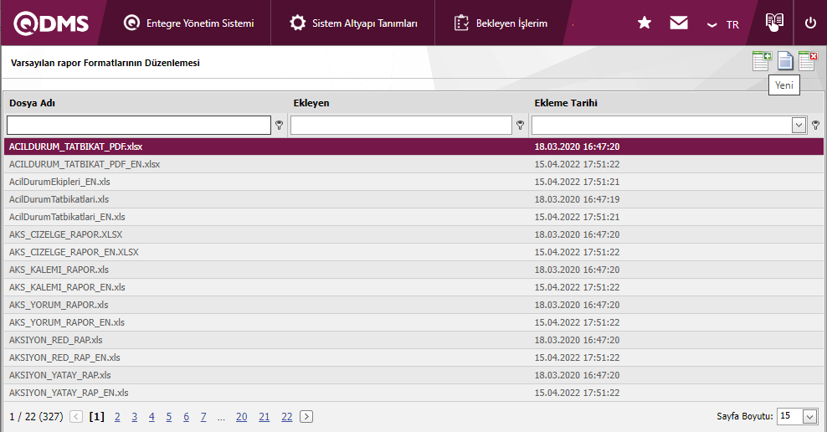The width and height of the screenshot is (827, 432).
Task: Select row ACILDURUM_TATBIKAT_PDF_EN.xlsx
Action: coord(413,164)
